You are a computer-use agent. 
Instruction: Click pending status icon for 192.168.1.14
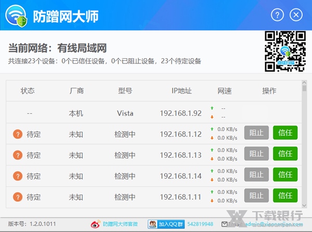click(x=18, y=176)
